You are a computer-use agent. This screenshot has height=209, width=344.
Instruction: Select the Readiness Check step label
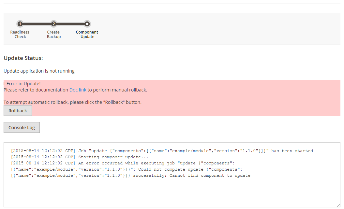[x=20, y=35]
